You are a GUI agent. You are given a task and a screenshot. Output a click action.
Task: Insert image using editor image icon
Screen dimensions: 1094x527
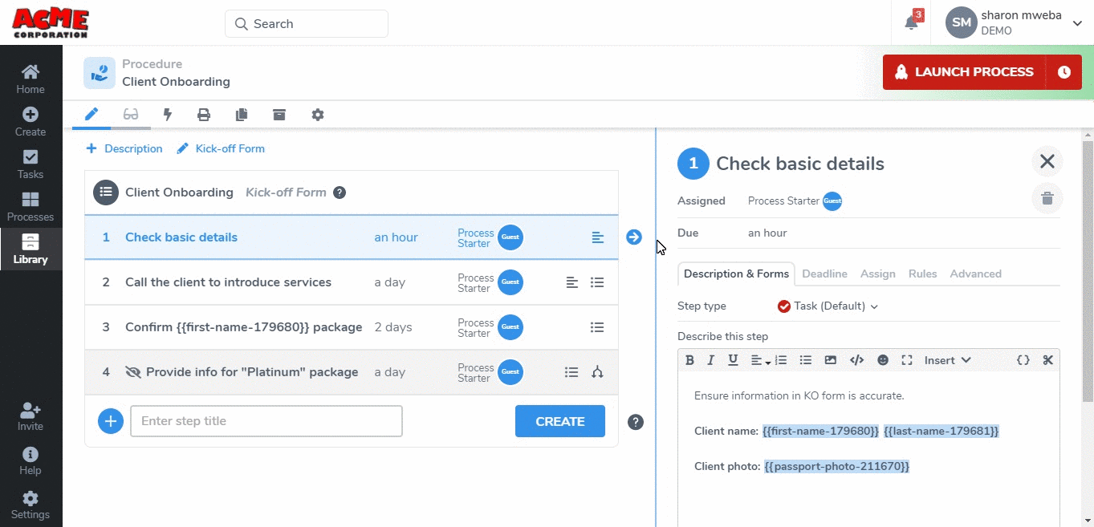pos(831,360)
